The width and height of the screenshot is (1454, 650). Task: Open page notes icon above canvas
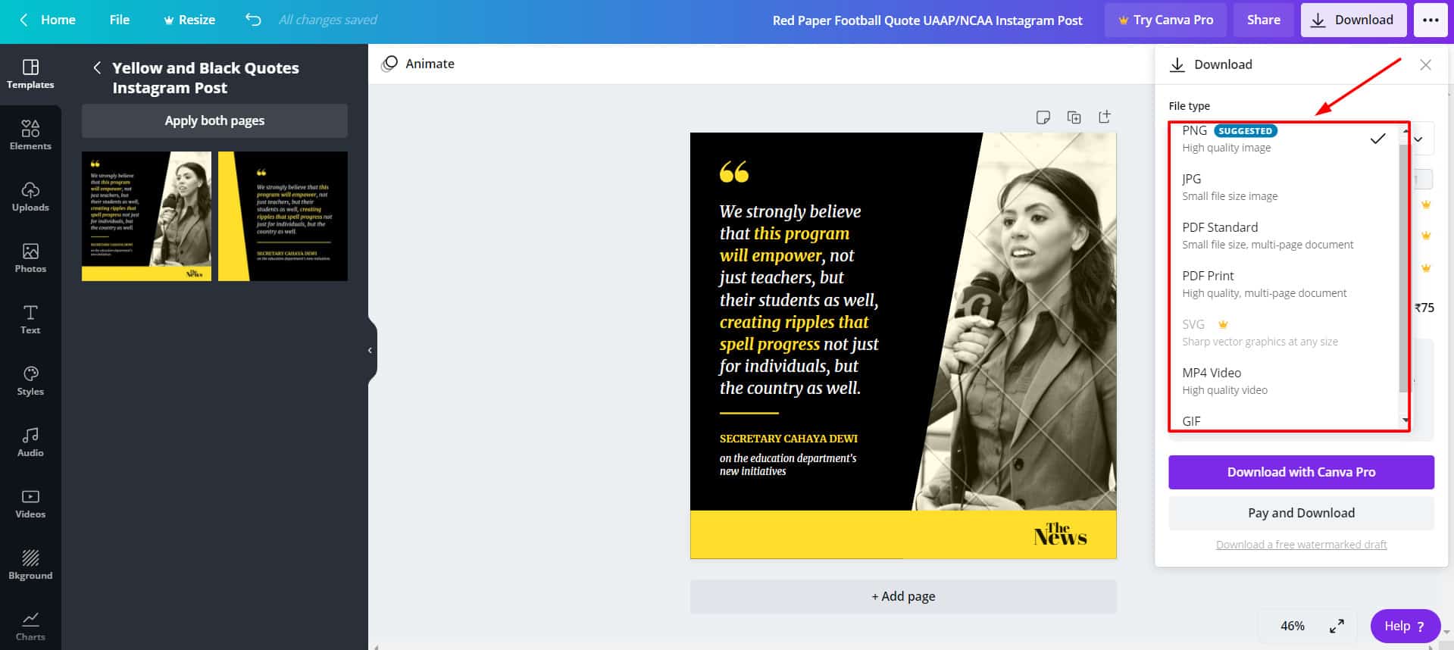[x=1043, y=117]
